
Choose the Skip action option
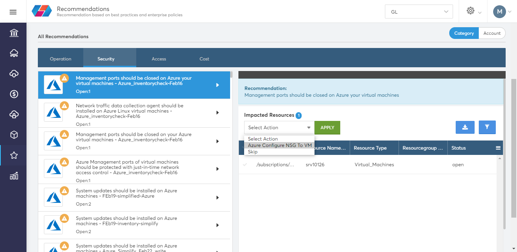pos(279,152)
